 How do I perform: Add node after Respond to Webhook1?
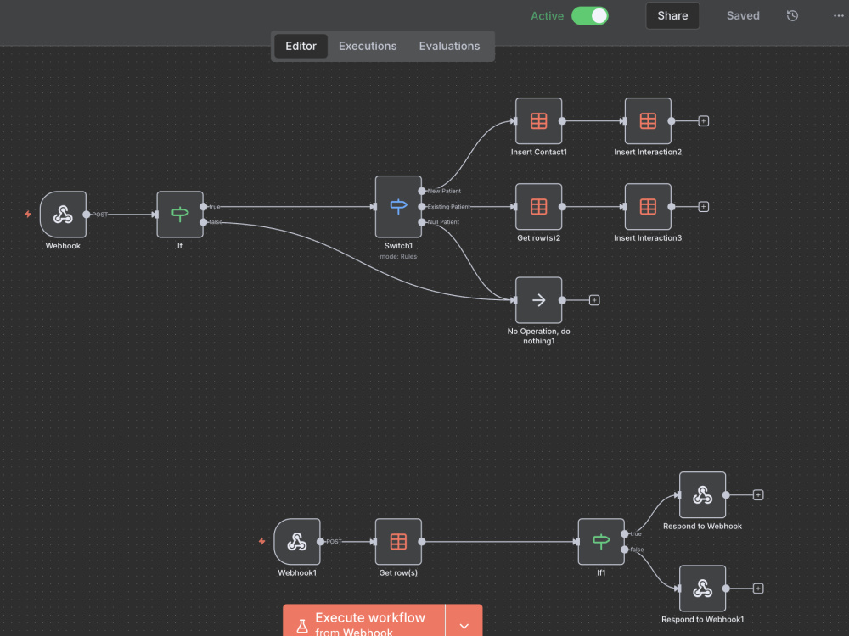click(758, 589)
